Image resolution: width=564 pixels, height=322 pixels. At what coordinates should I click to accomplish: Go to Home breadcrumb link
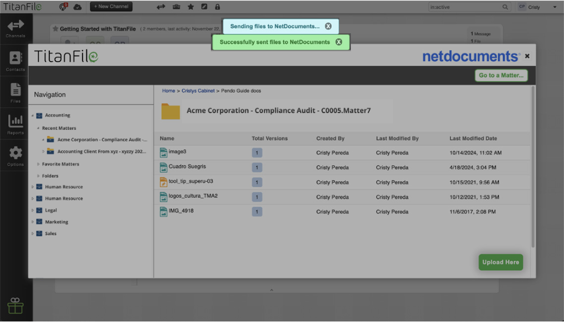click(168, 91)
